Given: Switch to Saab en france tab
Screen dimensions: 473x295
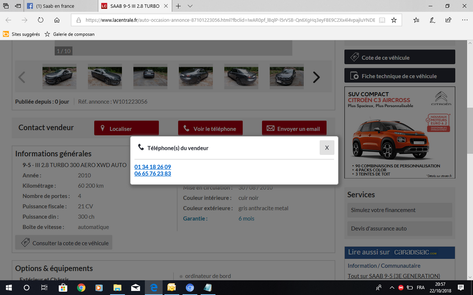Looking at the screenshot, I should point(61,6).
